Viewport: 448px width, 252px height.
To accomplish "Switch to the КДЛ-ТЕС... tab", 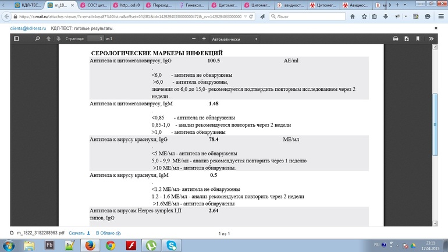I will click(28, 5).
